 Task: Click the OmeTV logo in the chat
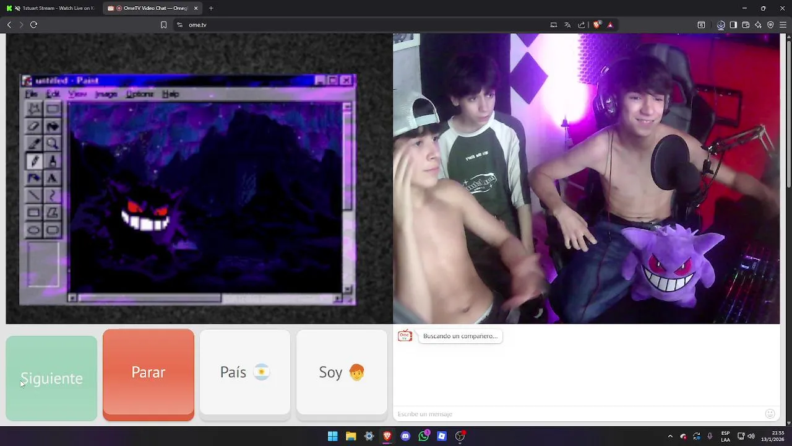405,336
